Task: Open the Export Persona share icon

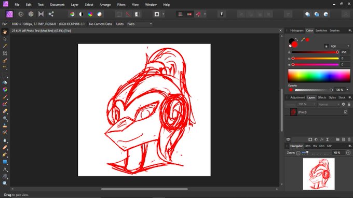Action: tap(51, 14)
